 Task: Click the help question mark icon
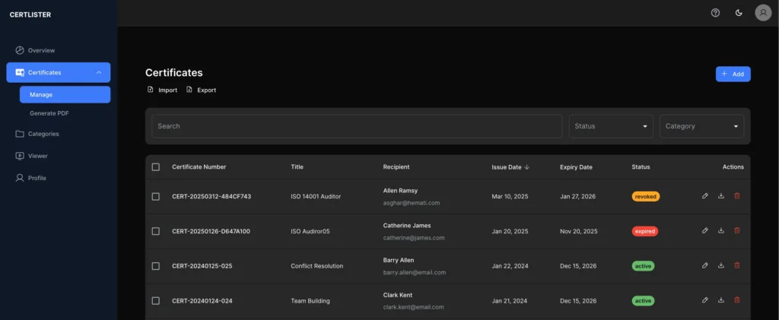pyautogui.click(x=715, y=13)
